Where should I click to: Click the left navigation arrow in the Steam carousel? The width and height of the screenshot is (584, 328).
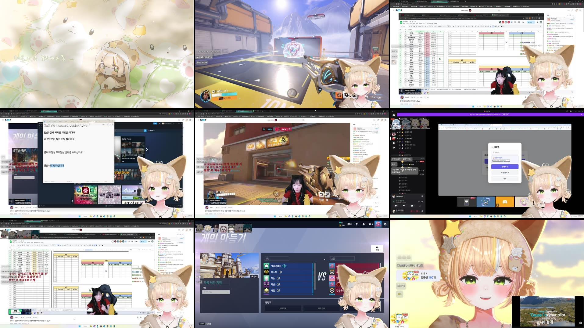(72, 201)
